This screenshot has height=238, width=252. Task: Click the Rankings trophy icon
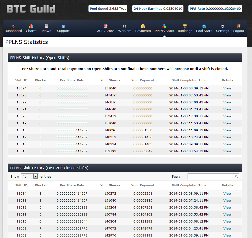[x=185, y=26]
